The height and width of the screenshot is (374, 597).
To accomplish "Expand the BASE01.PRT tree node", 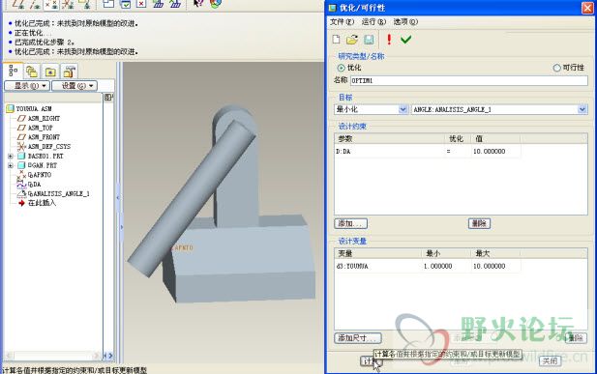I will [x=11, y=156].
